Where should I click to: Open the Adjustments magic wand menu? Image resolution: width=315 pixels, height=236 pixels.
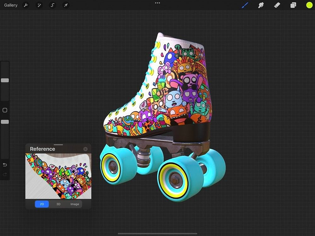(x=39, y=5)
